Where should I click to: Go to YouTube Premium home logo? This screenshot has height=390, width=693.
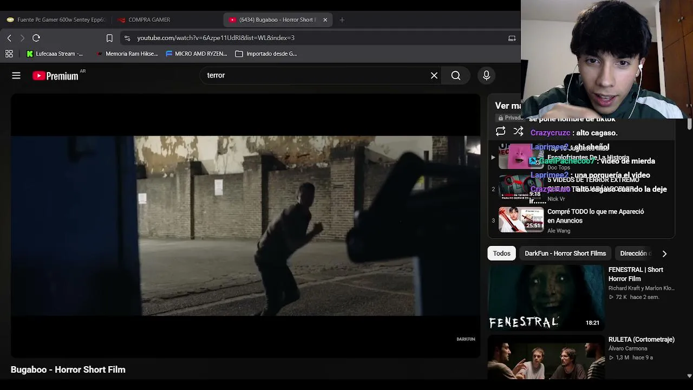pyautogui.click(x=55, y=76)
